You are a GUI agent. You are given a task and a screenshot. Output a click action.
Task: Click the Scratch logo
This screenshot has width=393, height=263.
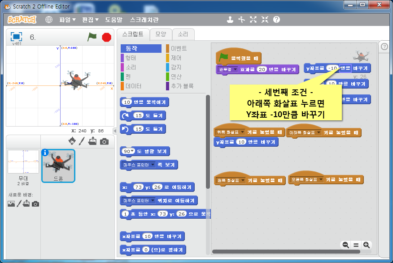click(22, 20)
